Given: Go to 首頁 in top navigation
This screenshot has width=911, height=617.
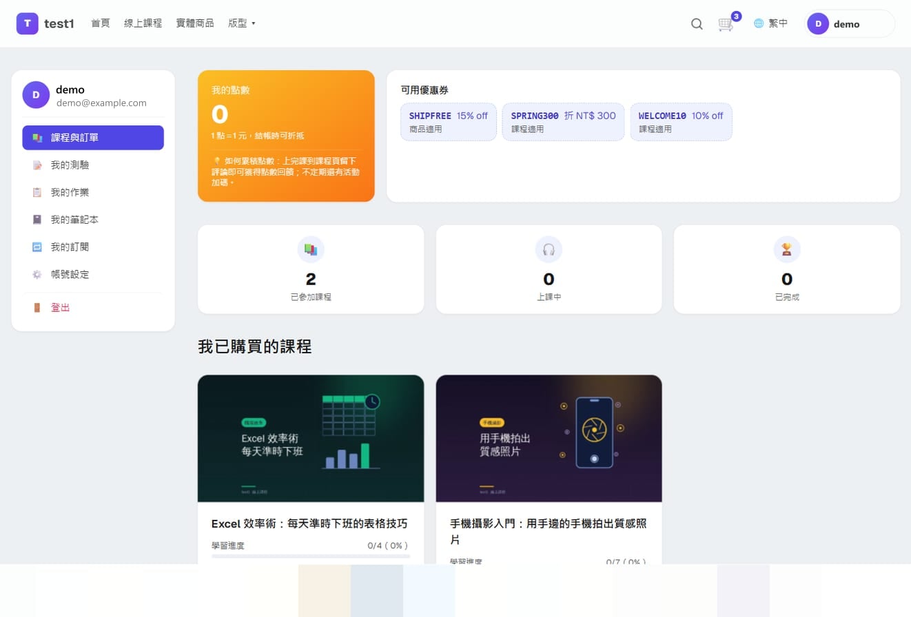Looking at the screenshot, I should 101,23.
